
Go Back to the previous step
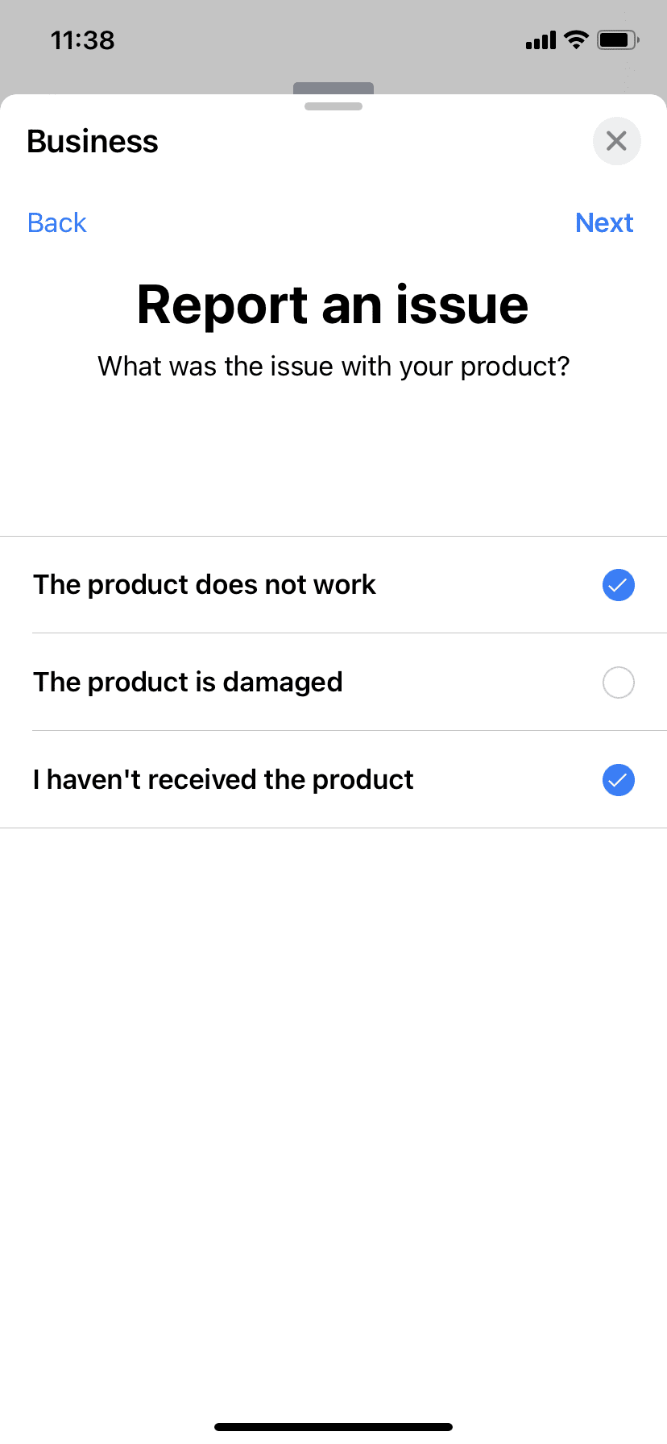(x=56, y=222)
